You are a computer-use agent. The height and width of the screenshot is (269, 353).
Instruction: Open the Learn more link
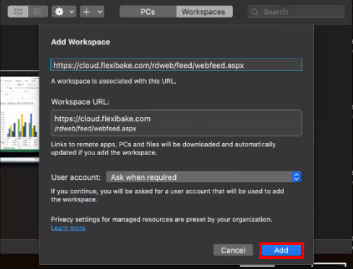(68, 228)
